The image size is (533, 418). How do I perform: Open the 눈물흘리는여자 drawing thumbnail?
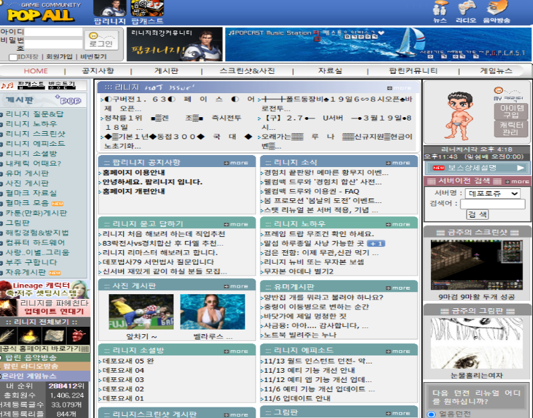click(476, 343)
